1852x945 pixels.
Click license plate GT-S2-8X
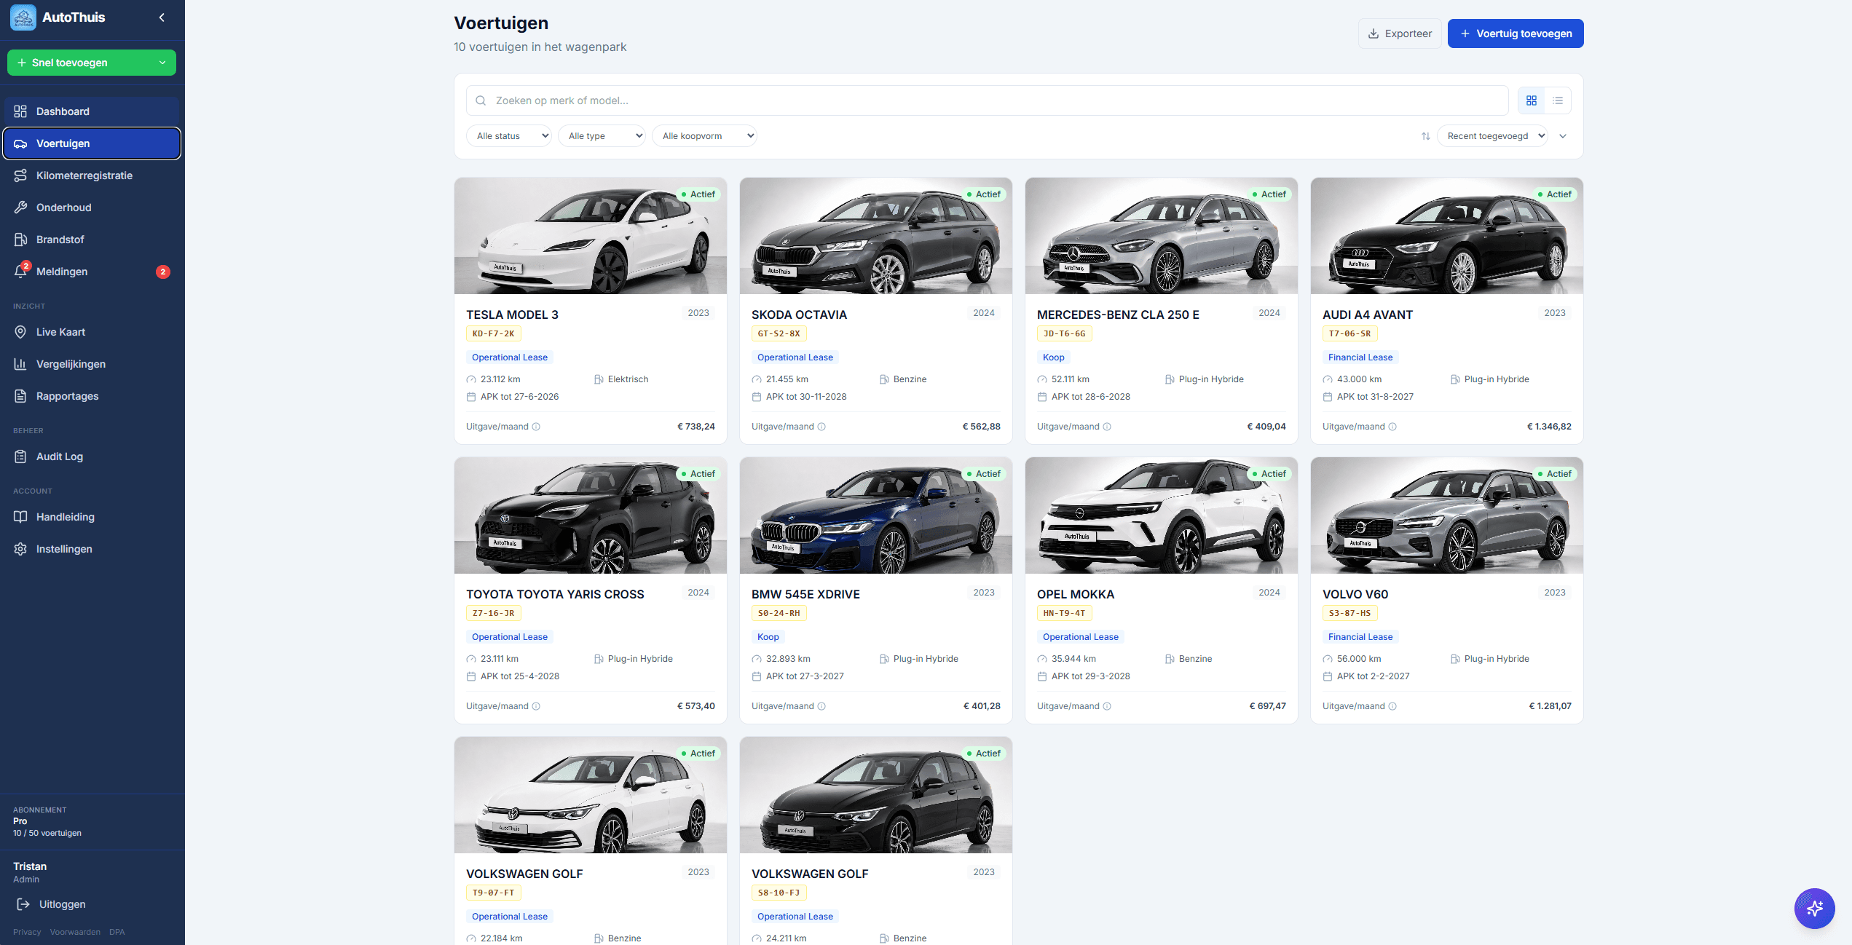point(779,334)
